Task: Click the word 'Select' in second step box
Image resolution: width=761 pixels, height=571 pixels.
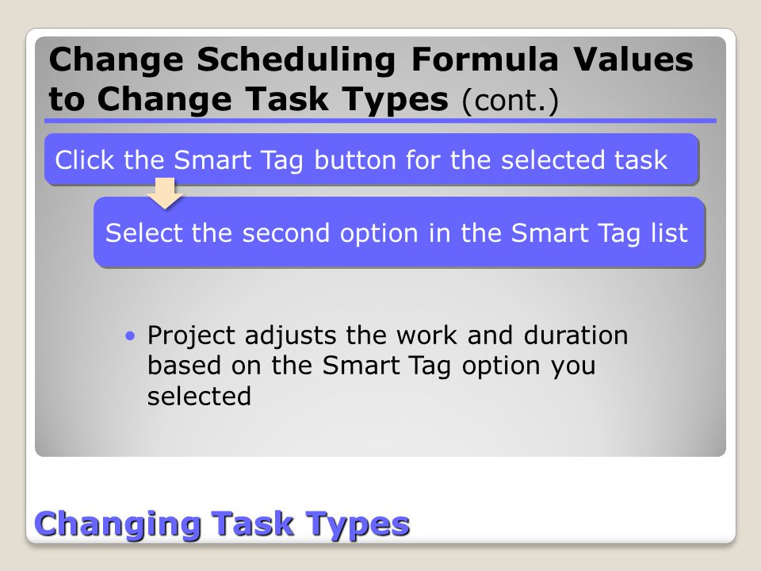Action: click(x=143, y=232)
